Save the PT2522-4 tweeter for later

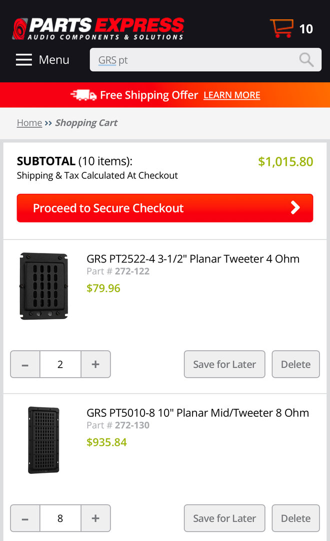tap(224, 364)
